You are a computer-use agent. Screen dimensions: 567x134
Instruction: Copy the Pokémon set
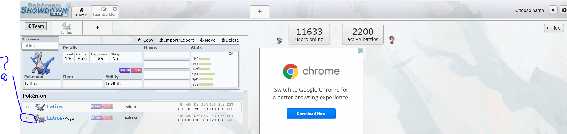(146, 40)
